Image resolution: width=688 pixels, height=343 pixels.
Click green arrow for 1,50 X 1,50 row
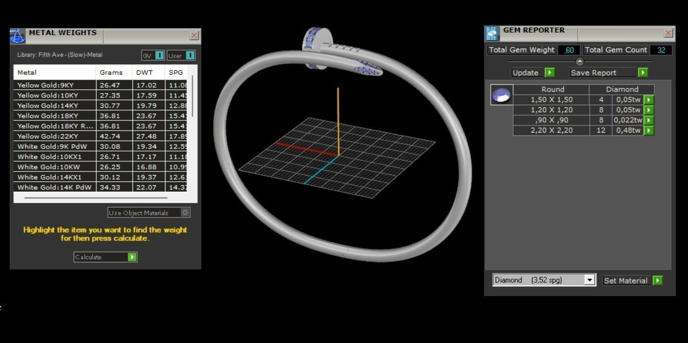(x=649, y=100)
